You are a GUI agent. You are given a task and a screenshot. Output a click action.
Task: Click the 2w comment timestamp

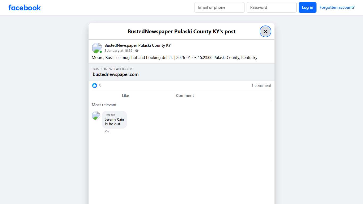(107, 131)
